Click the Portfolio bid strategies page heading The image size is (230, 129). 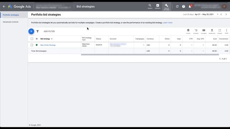click(x=46, y=15)
